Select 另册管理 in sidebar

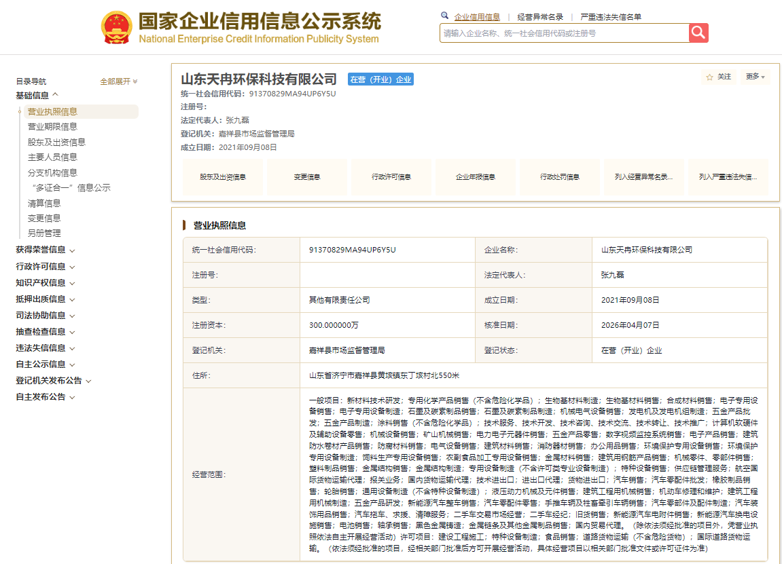[x=44, y=233]
